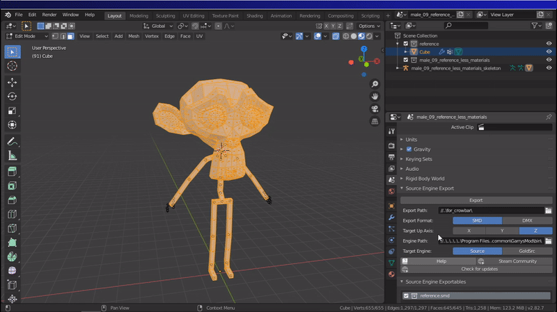Click the zoom magnifier viewport gizmo

point(375,84)
